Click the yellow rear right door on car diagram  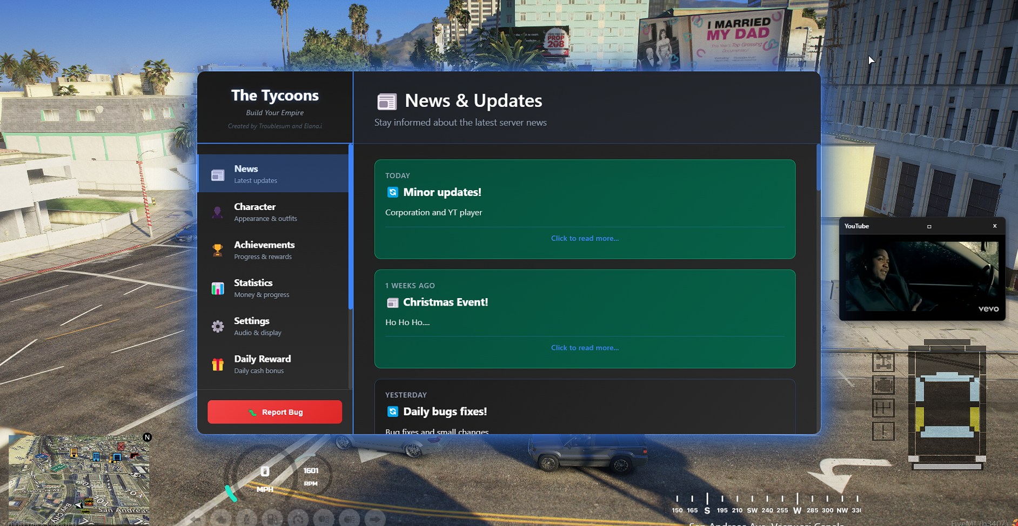click(x=974, y=419)
